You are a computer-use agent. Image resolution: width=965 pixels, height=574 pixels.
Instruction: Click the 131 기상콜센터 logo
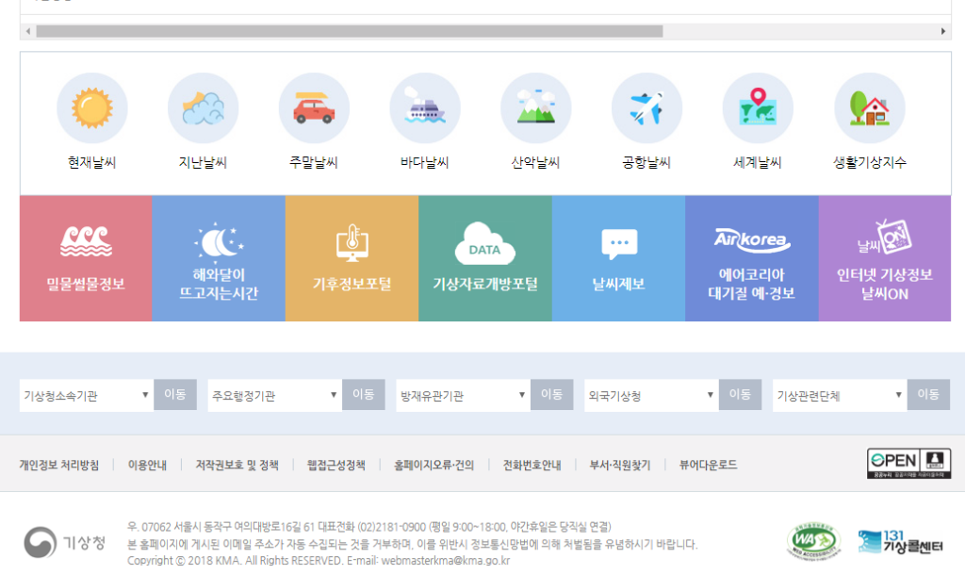pos(900,542)
